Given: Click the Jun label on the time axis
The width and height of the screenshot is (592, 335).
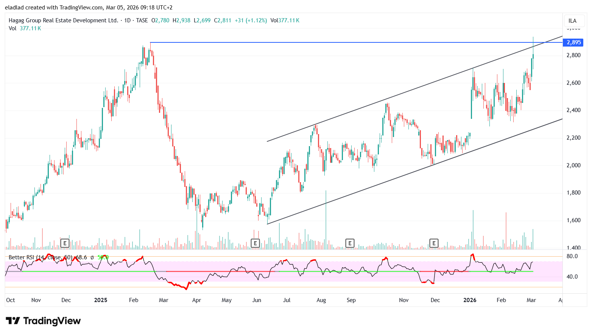Looking at the screenshot, I should tap(257, 300).
